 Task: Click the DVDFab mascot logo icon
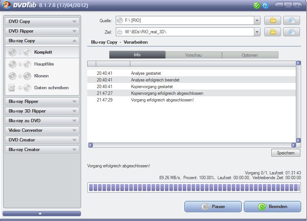(6, 5)
